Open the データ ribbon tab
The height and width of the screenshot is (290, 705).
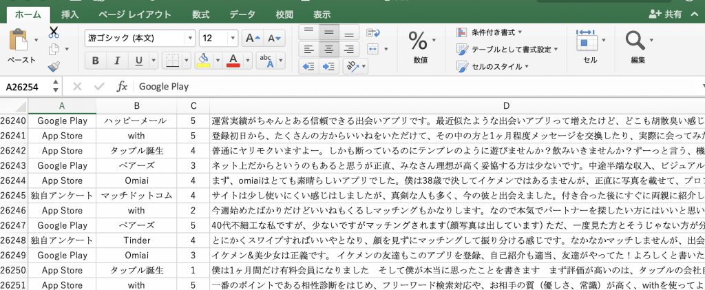(x=242, y=13)
